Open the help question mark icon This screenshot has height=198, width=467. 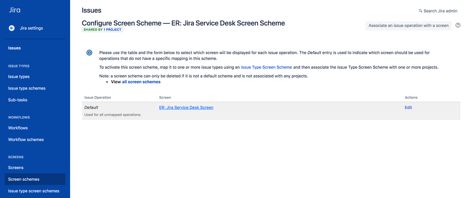click(x=458, y=25)
